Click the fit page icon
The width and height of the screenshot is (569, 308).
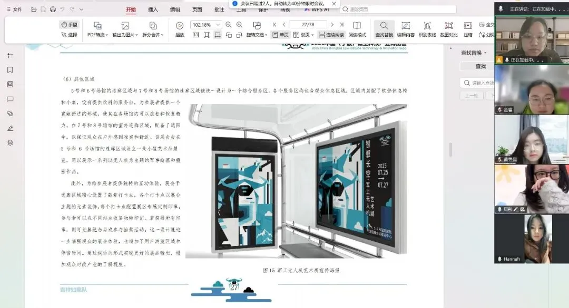point(207,35)
